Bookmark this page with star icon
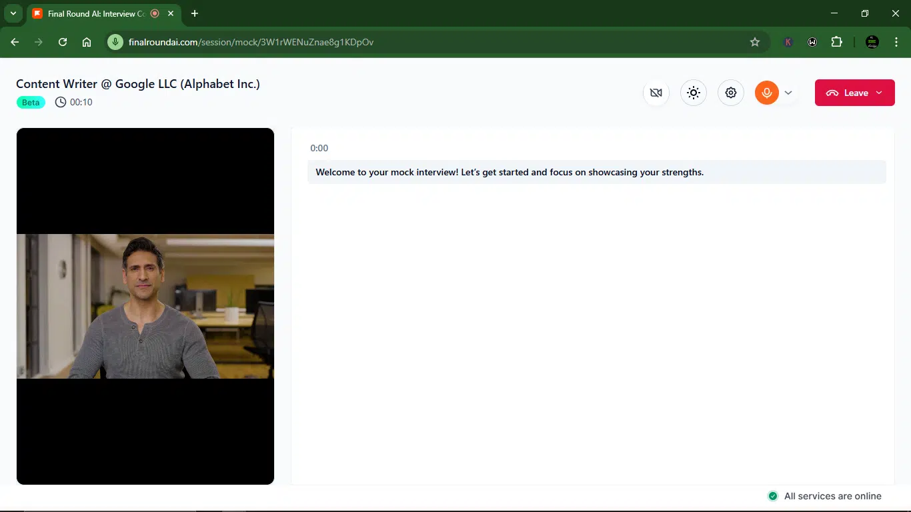 coord(755,42)
